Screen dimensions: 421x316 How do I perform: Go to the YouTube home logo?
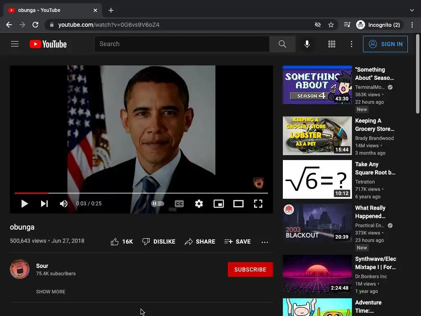click(x=48, y=44)
